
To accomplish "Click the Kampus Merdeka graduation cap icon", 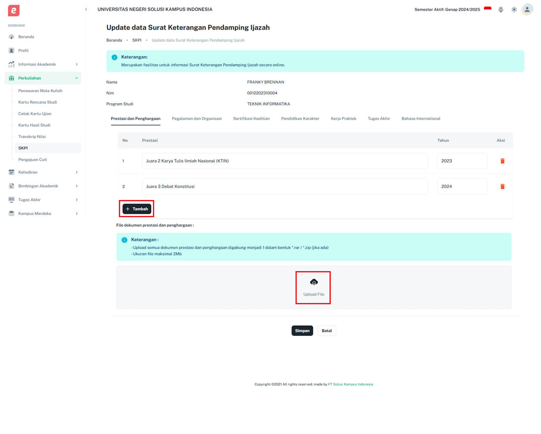I will [12, 213].
